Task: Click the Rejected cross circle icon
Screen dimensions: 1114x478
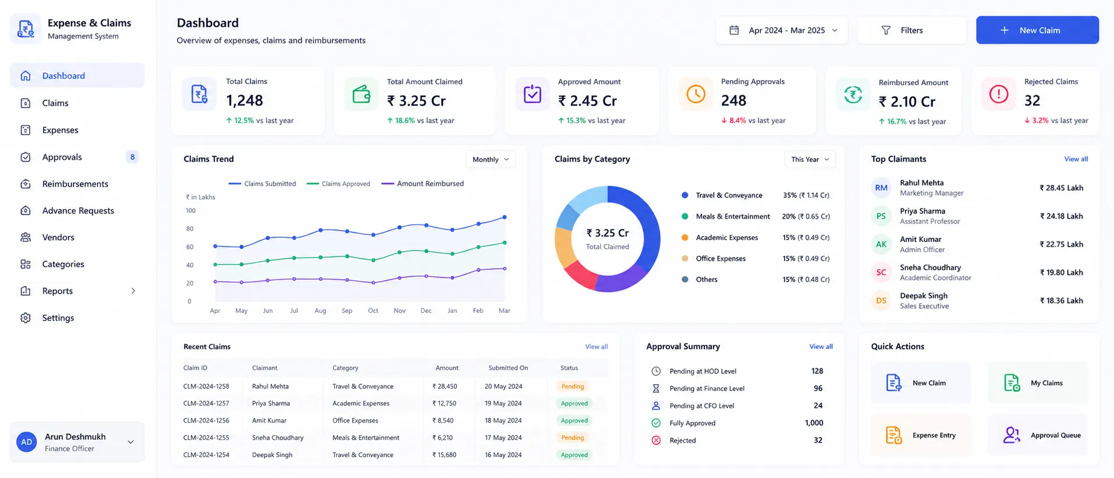Action: click(x=656, y=440)
